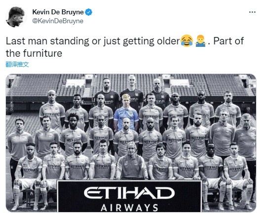The height and width of the screenshot is (217, 260).
Task: Click the crying-laughing emoji
Action: point(187,41)
